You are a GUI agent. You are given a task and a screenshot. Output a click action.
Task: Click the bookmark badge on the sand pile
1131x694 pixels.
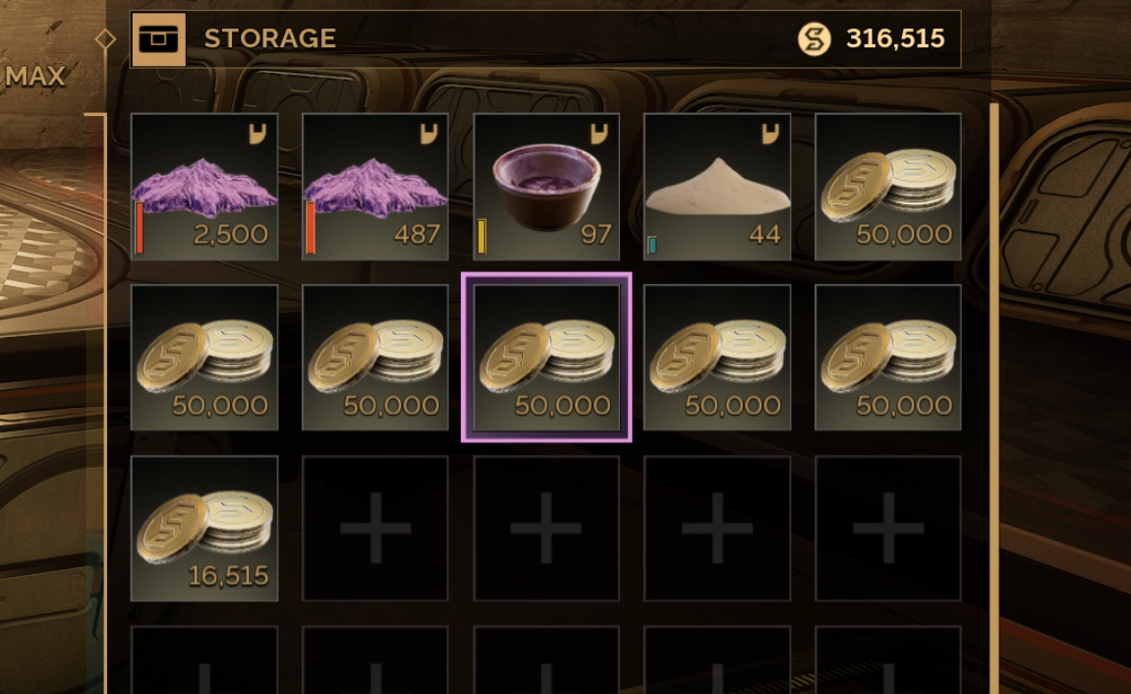tap(770, 134)
